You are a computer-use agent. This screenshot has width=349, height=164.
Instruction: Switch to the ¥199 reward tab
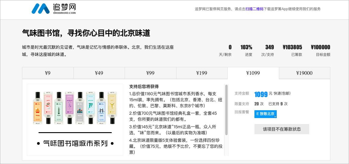[x=202, y=73]
